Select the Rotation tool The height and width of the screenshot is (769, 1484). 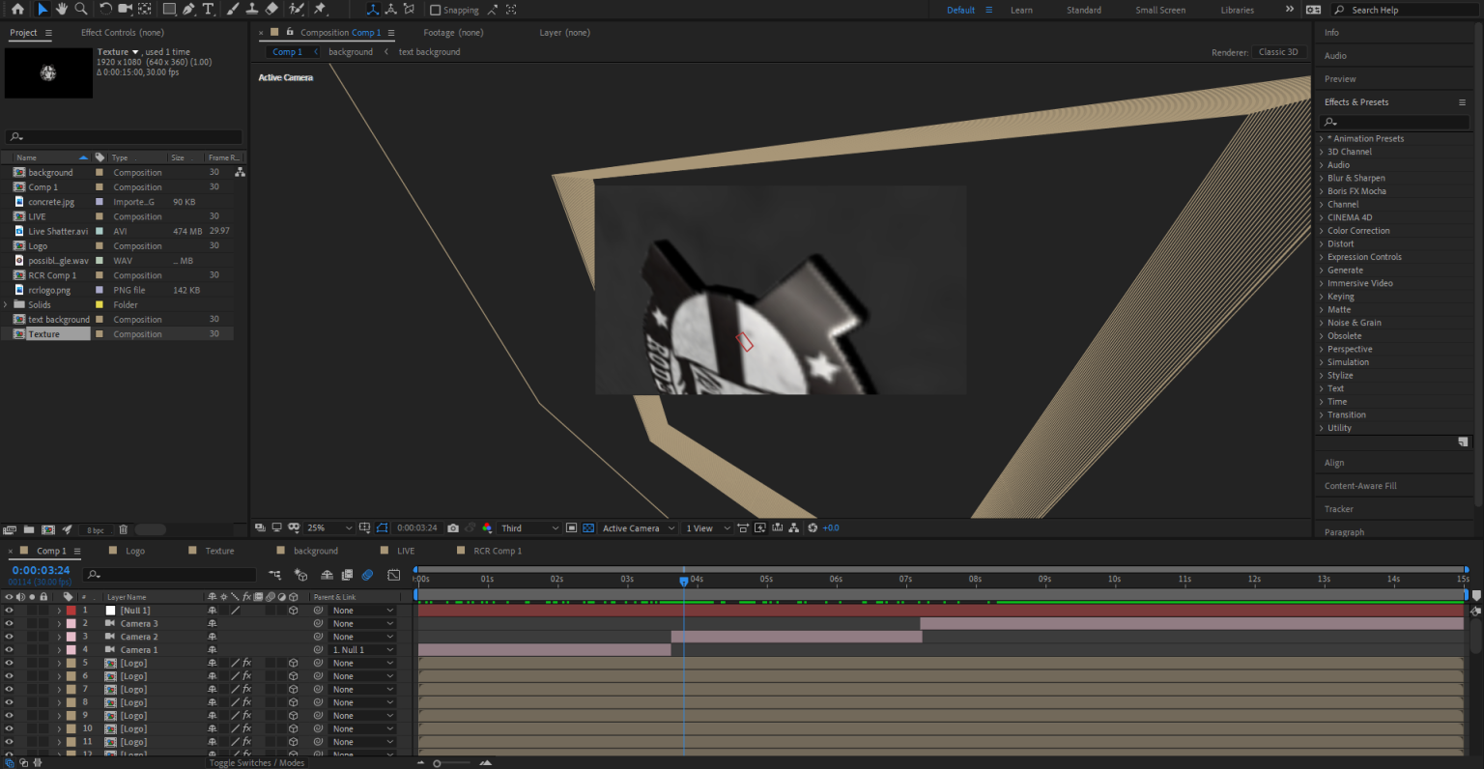105,9
